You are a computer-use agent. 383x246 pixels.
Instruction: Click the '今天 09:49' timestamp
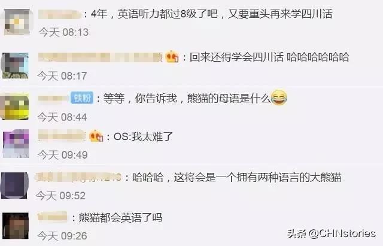point(62,155)
